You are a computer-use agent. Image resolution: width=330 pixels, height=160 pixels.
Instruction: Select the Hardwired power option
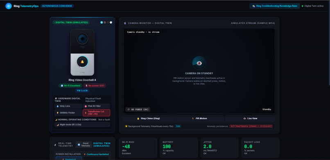coord(69,158)
